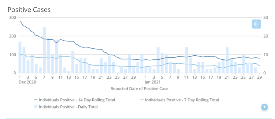Click the 14 day line start at Dec 1
275x119 pixels.
pyautogui.click(x=20, y=21)
